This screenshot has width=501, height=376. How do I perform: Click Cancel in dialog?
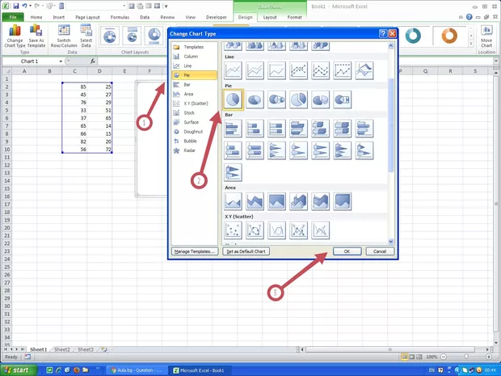tap(380, 251)
